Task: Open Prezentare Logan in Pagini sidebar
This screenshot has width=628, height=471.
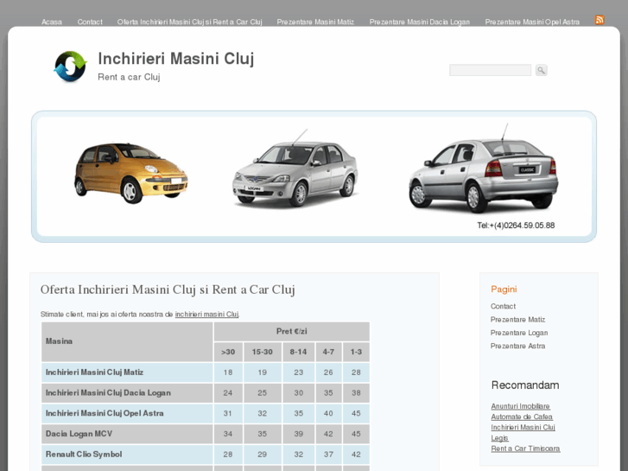Action: click(x=519, y=333)
